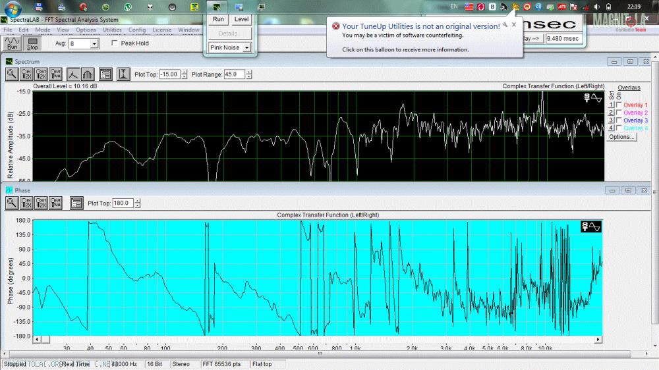Open the Window menu
659x370 pixels.
coord(188,30)
